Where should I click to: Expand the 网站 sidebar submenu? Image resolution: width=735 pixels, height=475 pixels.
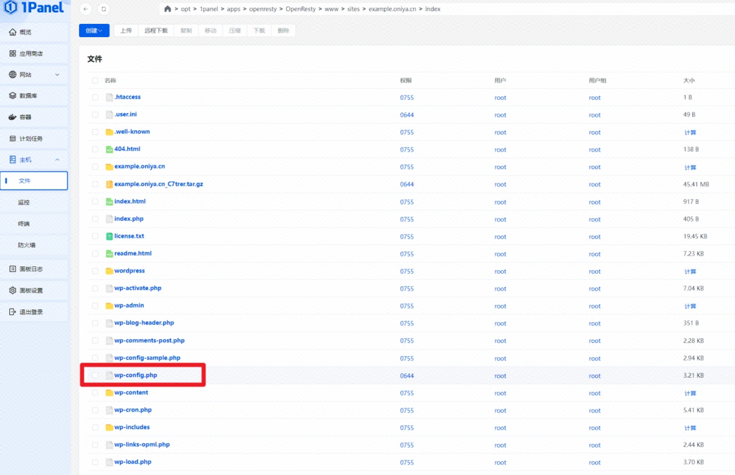57,75
